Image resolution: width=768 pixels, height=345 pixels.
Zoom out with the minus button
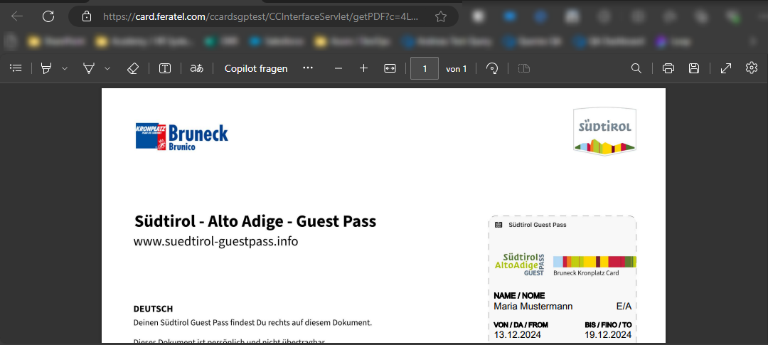(338, 68)
